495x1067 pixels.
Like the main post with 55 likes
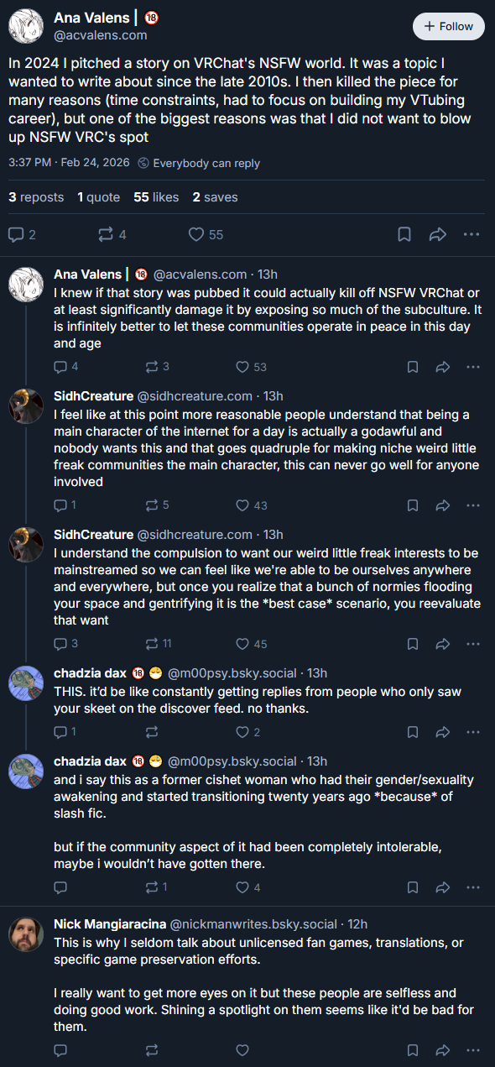click(x=206, y=234)
